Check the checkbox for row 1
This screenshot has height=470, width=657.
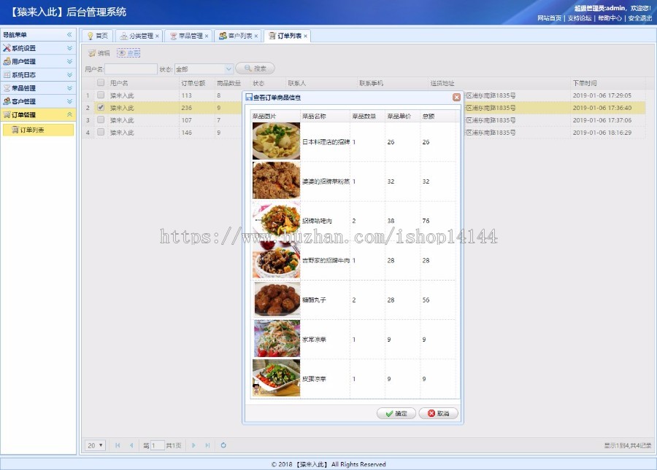coord(101,95)
